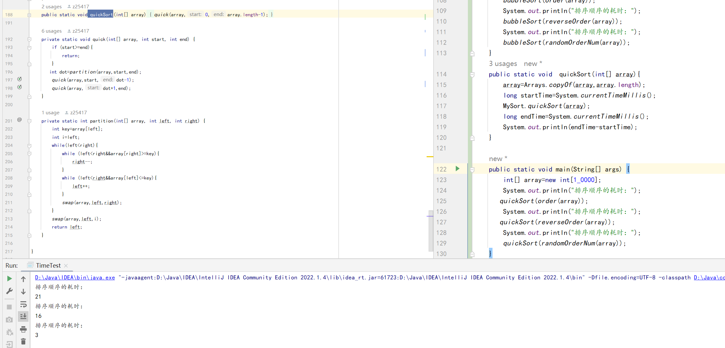Open the java.exe path link
The height and width of the screenshot is (348, 725).
point(75,278)
